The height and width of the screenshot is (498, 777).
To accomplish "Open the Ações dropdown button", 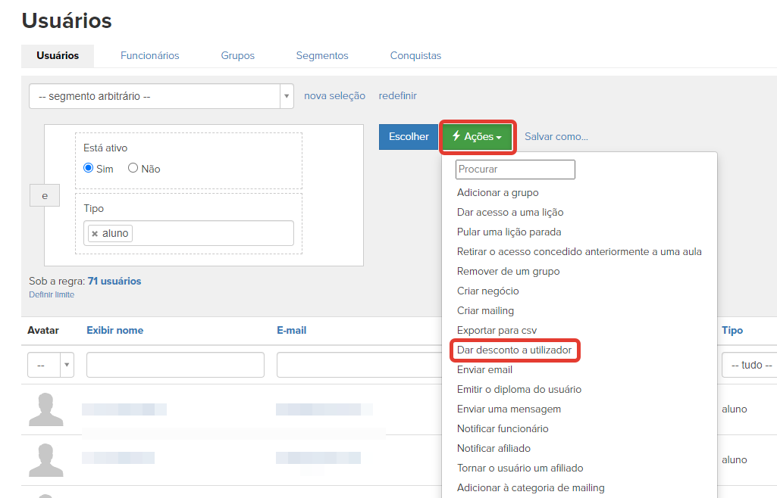I will click(x=478, y=136).
